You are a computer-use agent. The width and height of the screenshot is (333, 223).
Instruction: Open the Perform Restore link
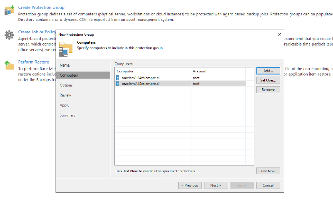coord(34,62)
